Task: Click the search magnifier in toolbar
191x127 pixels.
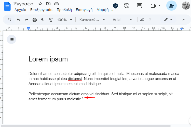Action: coord(10,20)
